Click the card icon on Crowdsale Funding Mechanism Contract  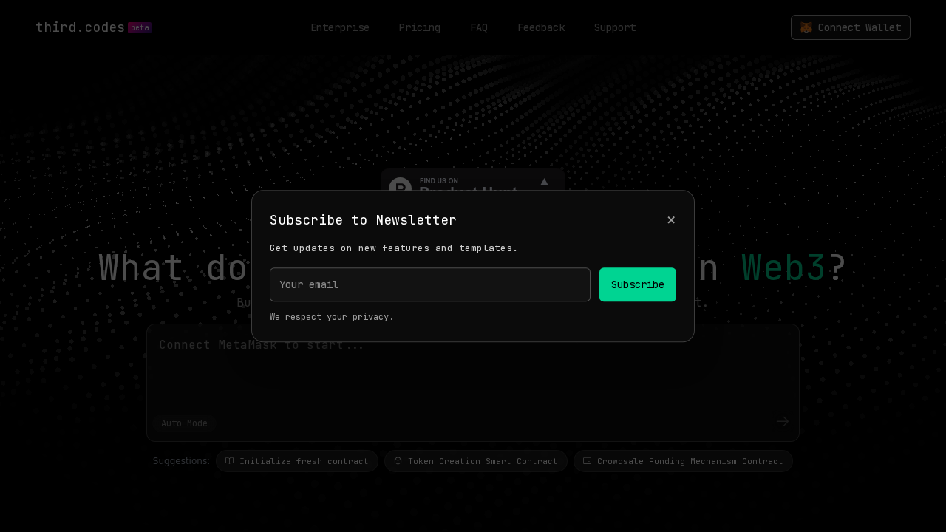click(588, 460)
